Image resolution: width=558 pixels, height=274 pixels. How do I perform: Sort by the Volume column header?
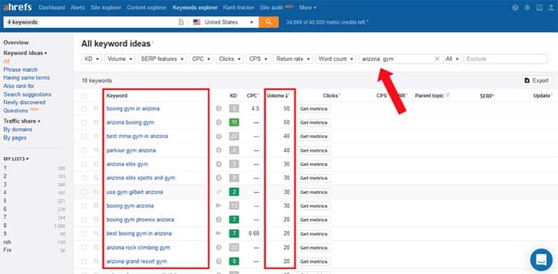coord(278,96)
